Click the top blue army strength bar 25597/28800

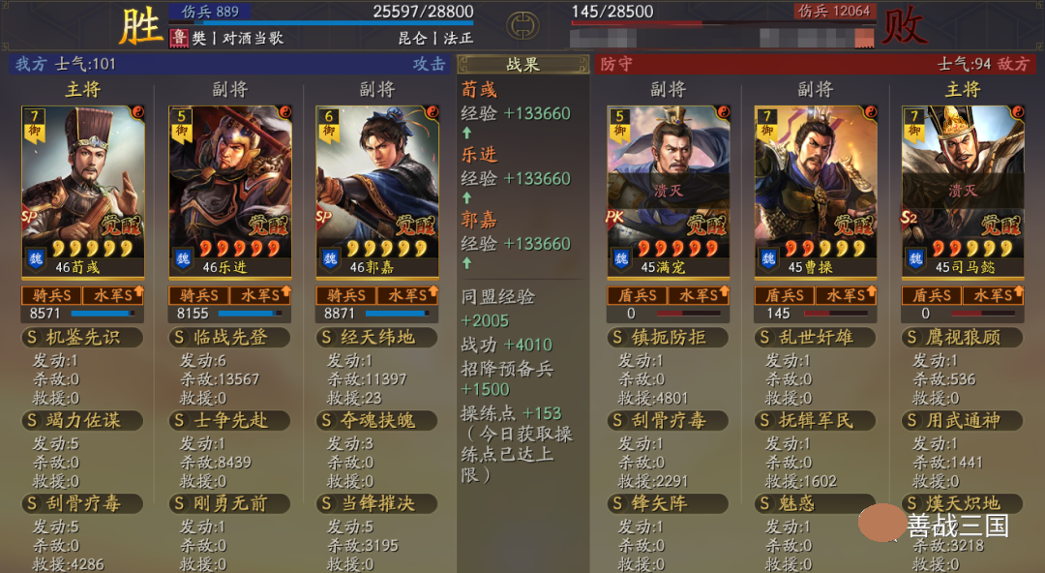318,23
